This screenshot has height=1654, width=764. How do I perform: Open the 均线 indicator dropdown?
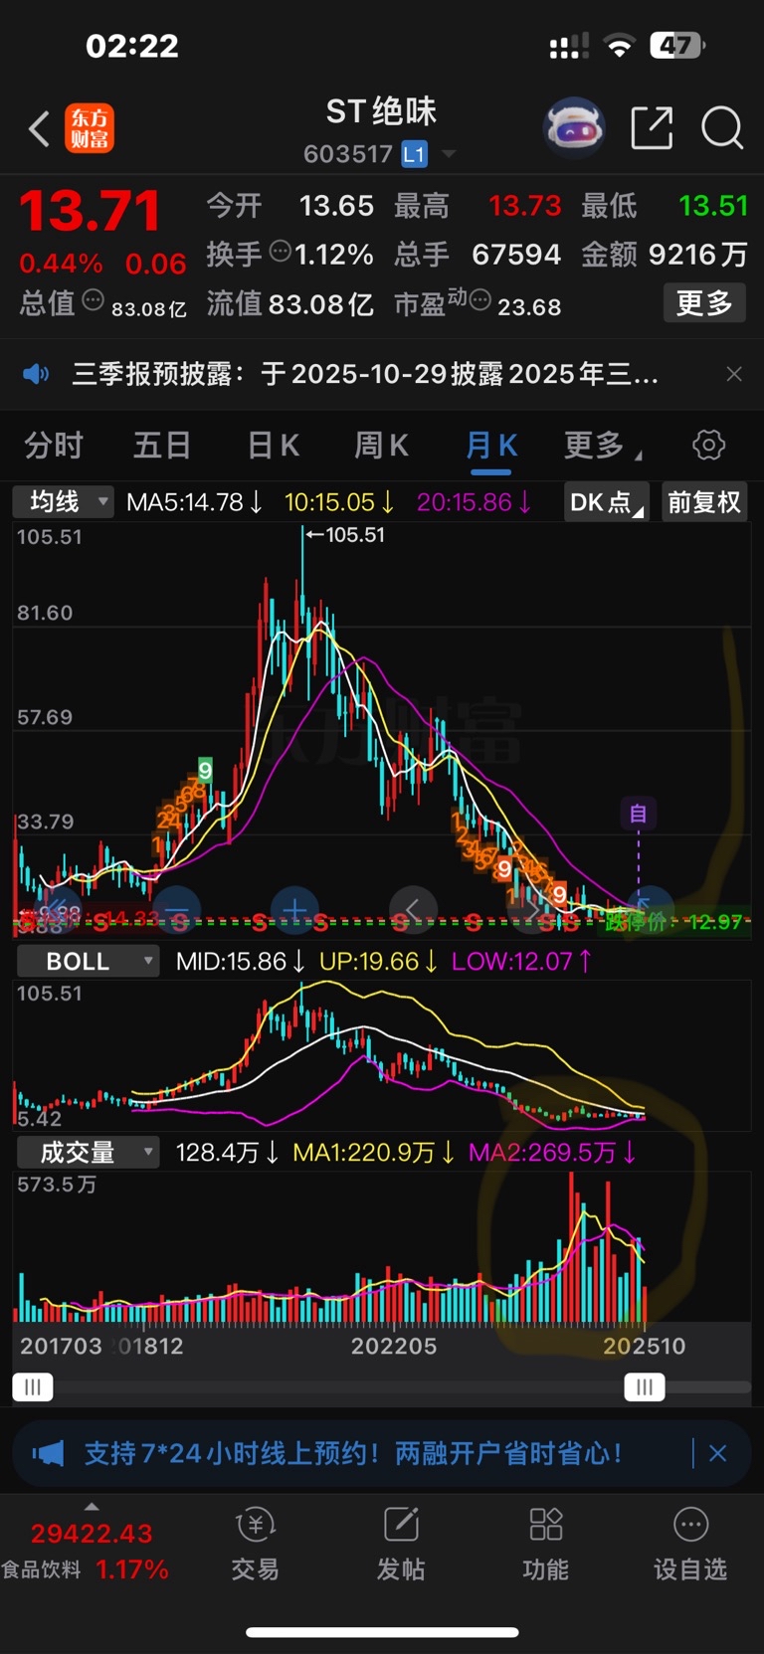pyautogui.click(x=64, y=501)
